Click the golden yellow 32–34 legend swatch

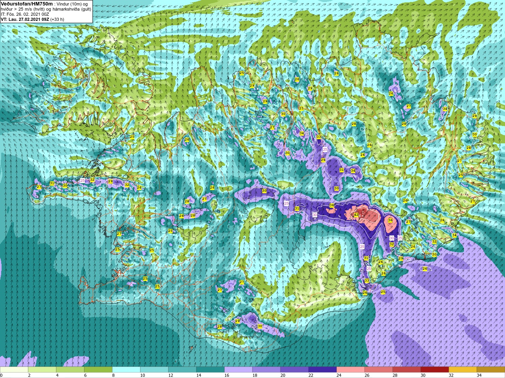pos(462,370)
